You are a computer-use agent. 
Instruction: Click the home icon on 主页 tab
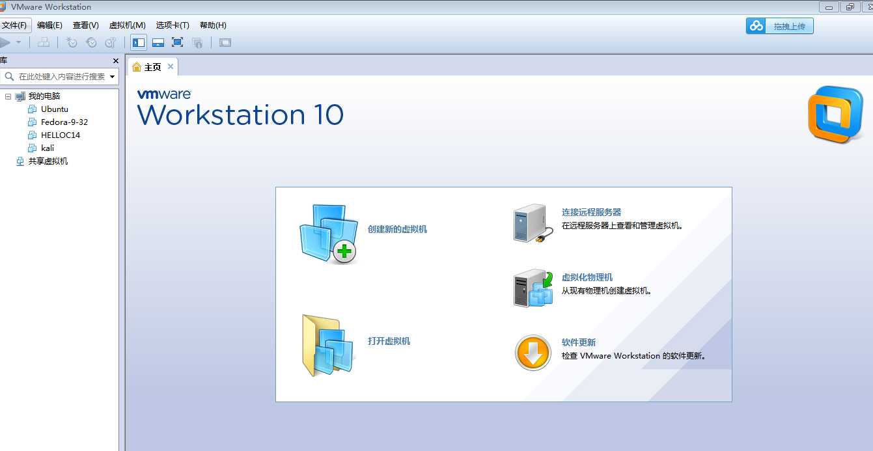[137, 67]
